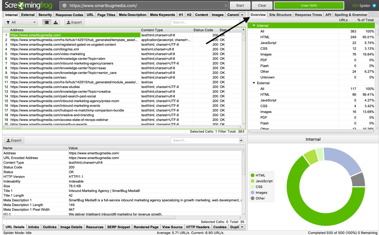379x235 pixels.
Task: Clear the URL using the x icon
Action: coord(226,5)
